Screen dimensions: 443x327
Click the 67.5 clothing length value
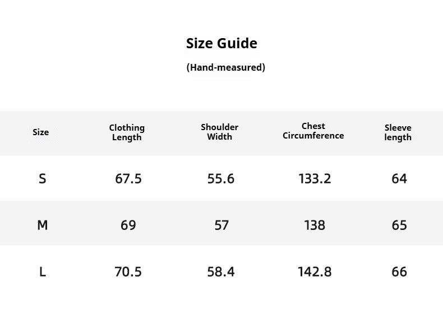(x=128, y=178)
